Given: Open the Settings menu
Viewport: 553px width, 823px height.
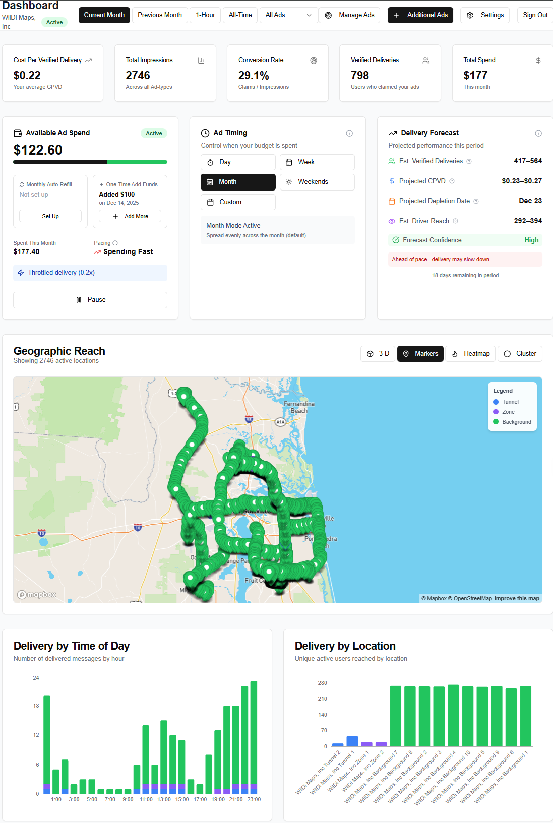Looking at the screenshot, I should (x=485, y=15).
